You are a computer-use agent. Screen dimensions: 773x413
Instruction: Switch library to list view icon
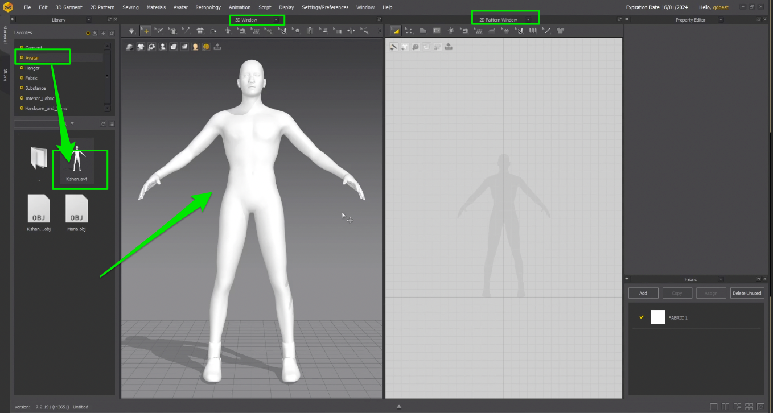click(x=112, y=123)
